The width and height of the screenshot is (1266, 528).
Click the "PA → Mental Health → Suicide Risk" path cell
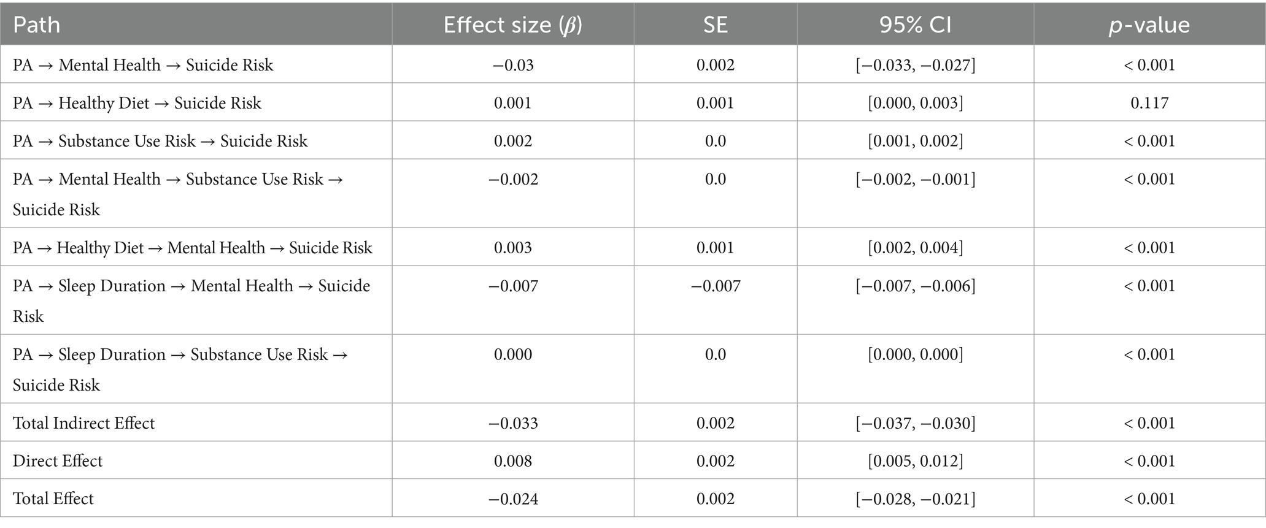click(143, 65)
